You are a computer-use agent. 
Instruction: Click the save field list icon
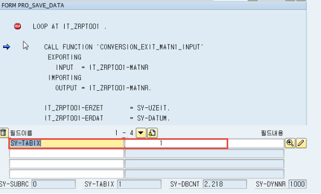152,133
